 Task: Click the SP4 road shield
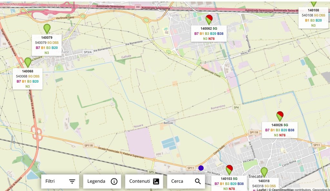(236, 107)
